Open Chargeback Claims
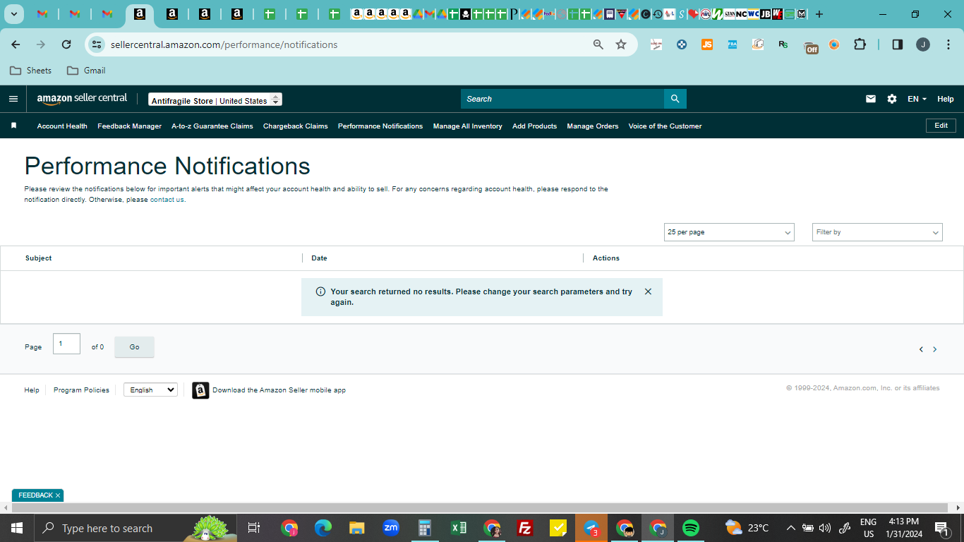The height and width of the screenshot is (542, 964). 296,126
